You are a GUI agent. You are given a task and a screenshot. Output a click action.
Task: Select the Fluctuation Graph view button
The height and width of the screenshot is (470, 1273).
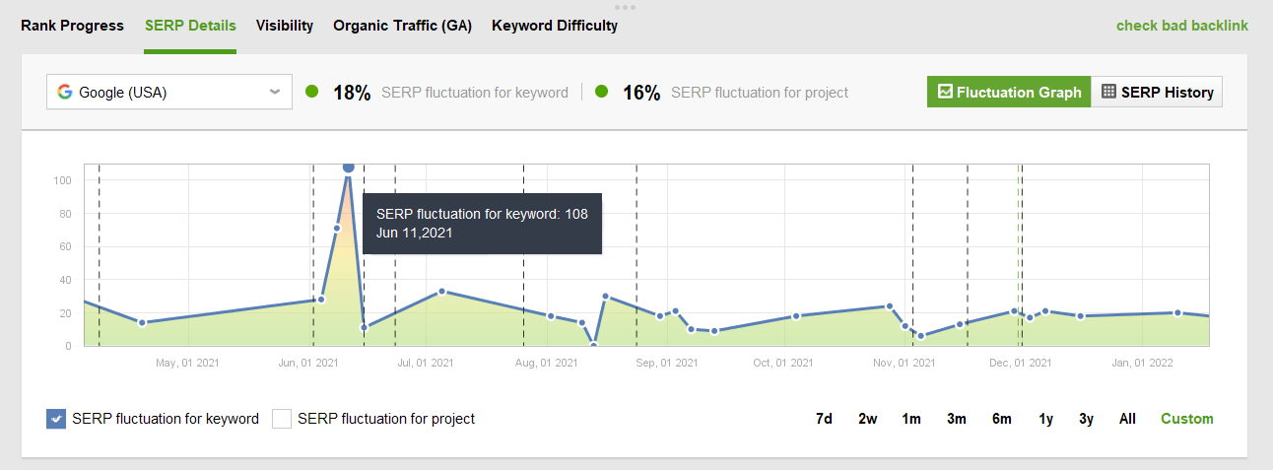pos(1009,92)
